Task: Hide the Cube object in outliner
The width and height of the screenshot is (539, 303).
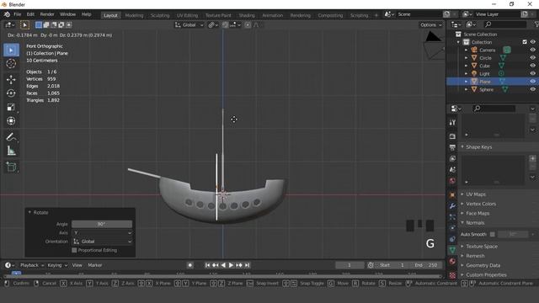Action: pyautogui.click(x=532, y=66)
